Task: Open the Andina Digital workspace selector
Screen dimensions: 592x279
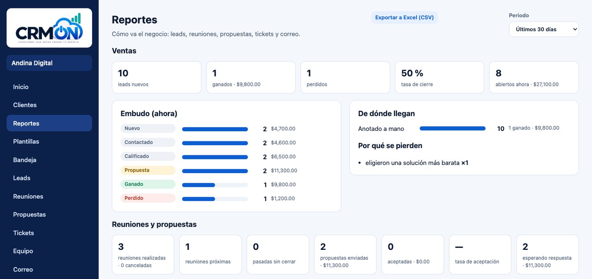Action: click(49, 63)
